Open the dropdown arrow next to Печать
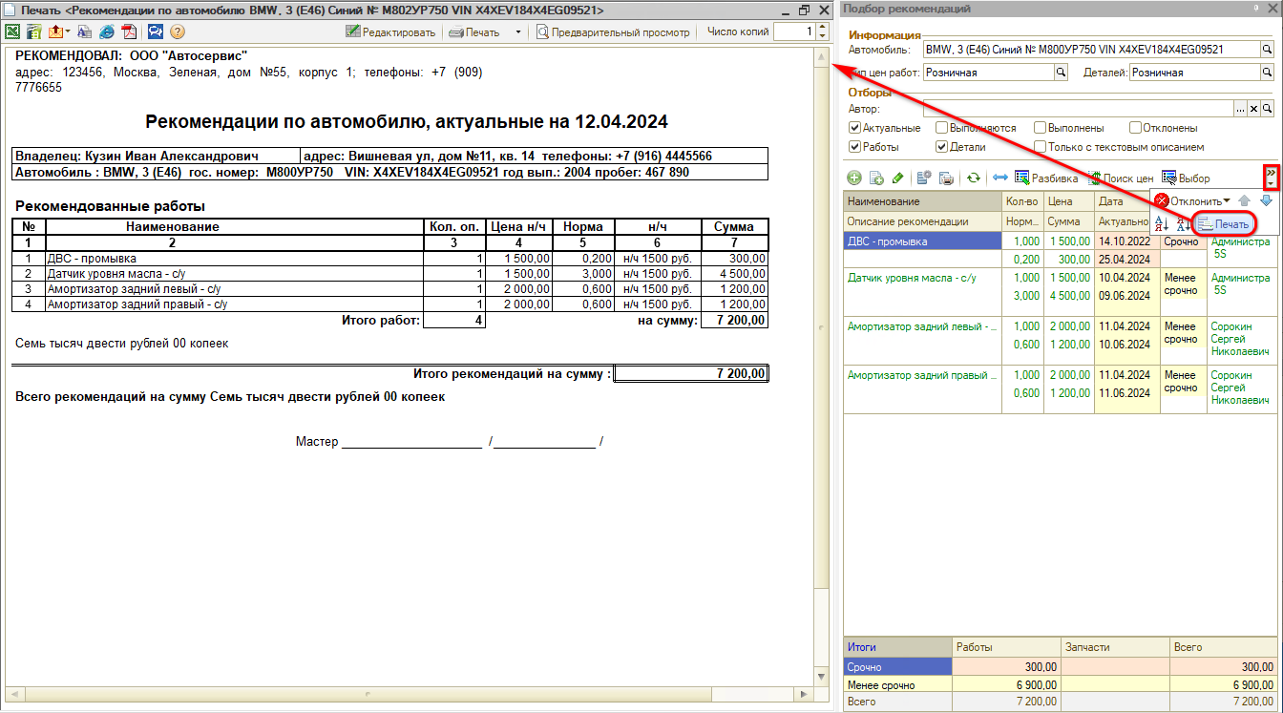The width and height of the screenshot is (1283, 713). tap(518, 31)
